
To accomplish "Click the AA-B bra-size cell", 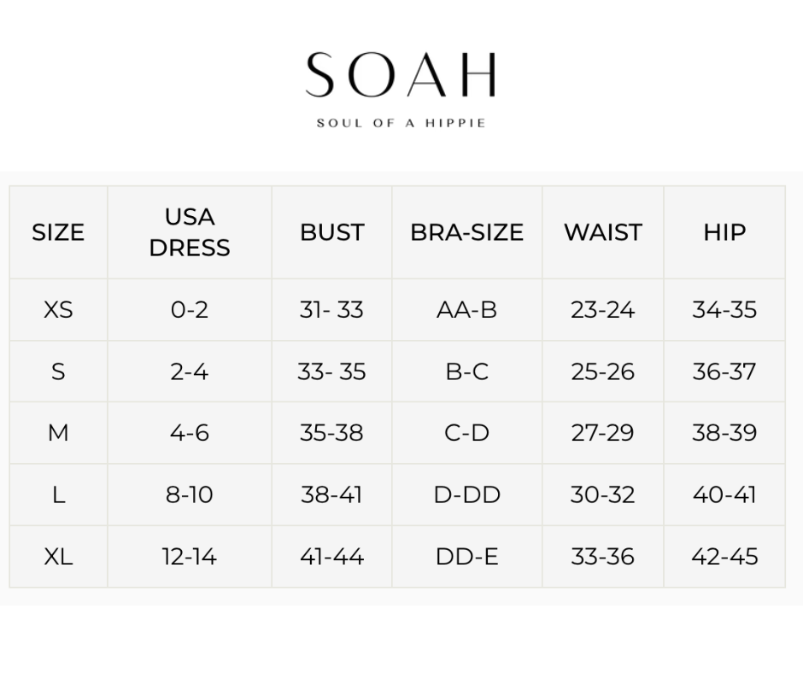I will (x=466, y=309).
